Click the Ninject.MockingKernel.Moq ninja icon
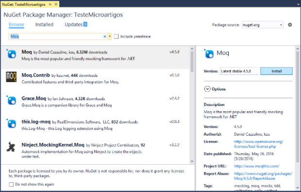Viewport: 301px width, 192px height. coord(11,147)
